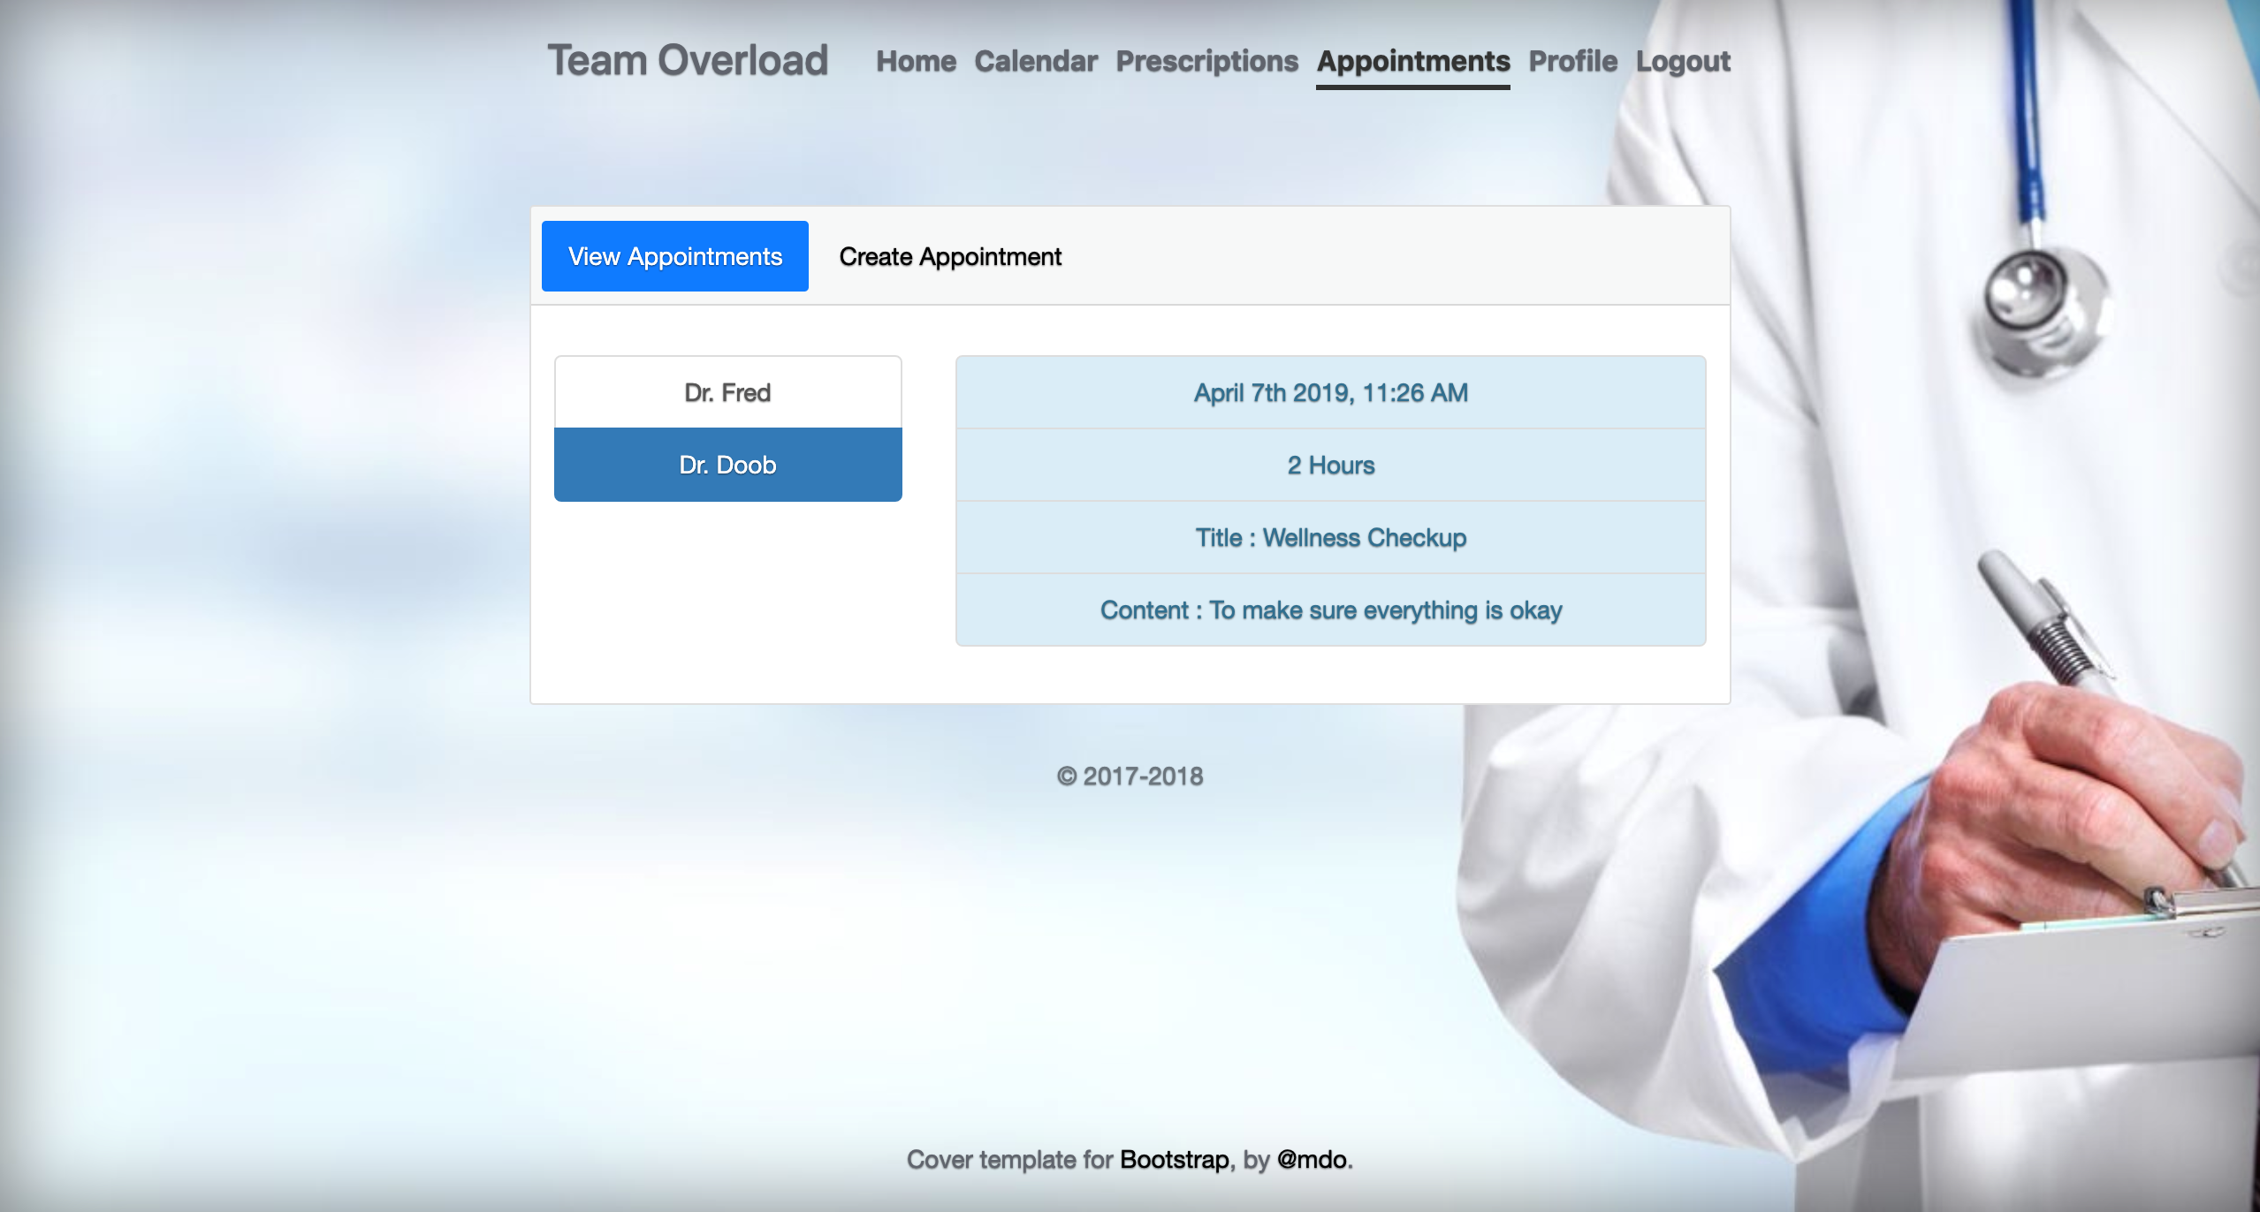
Task: Click the appointment Content description row
Action: tap(1330, 610)
